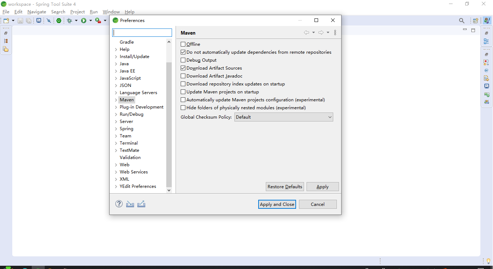Open the Window menu
The width and height of the screenshot is (493, 269).
111,12
